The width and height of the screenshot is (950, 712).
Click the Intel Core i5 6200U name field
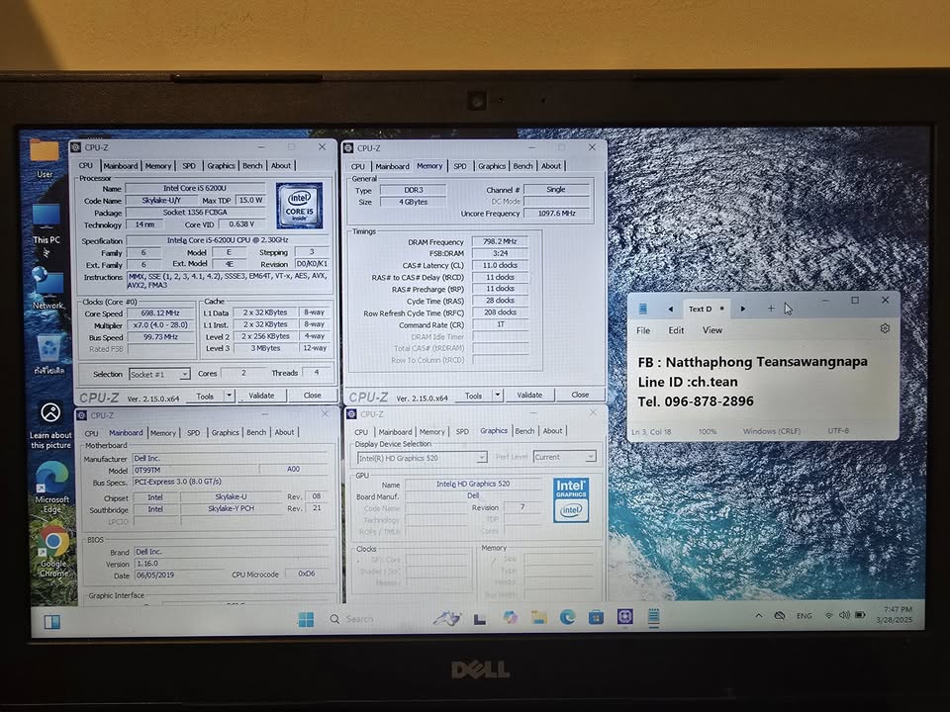tap(195, 188)
